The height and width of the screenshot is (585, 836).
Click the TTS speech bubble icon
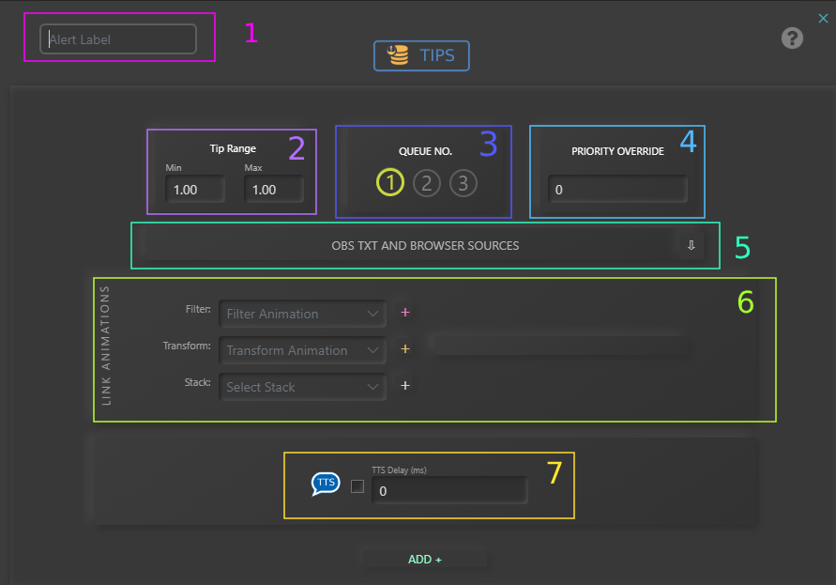[x=325, y=483]
